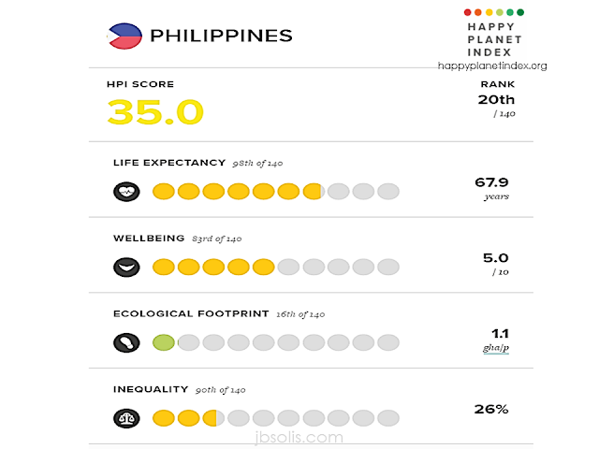Click the first yellow life expectancy dot
This screenshot has width=599, height=449.
pyautogui.click(x=164, y=192)
